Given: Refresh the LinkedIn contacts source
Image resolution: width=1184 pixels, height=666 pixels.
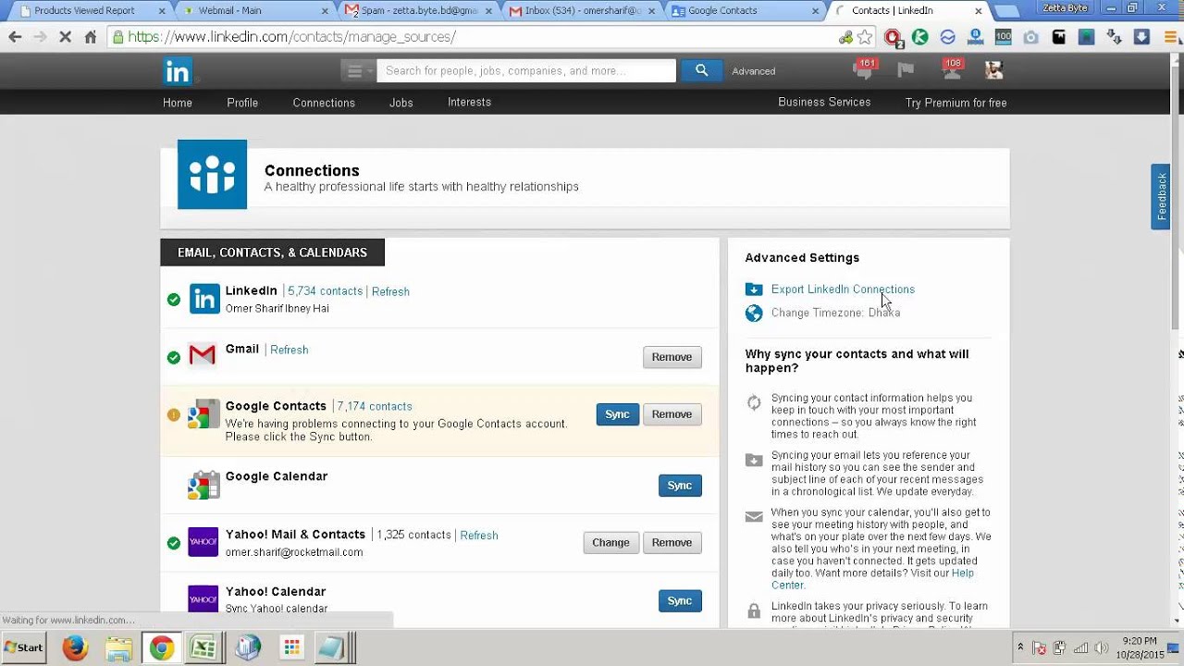Looking at the screenshot, I should (390, 291).
